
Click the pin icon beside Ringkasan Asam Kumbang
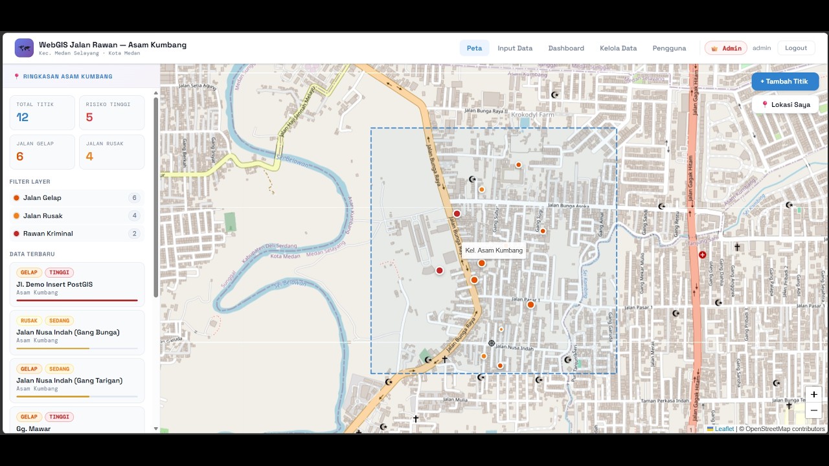(x=17, y=76)
